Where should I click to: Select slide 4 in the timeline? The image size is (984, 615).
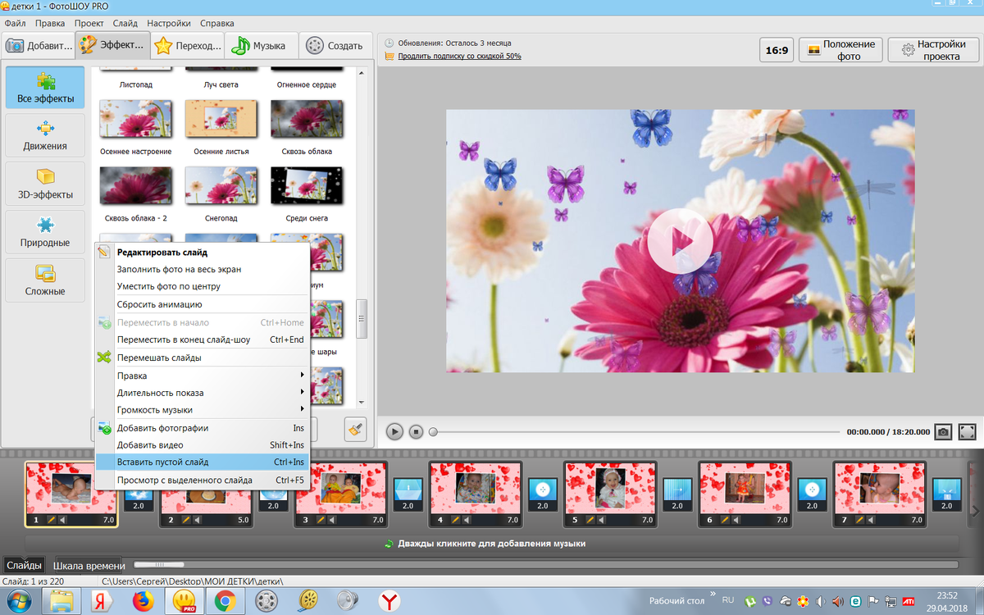click(476, 494)
